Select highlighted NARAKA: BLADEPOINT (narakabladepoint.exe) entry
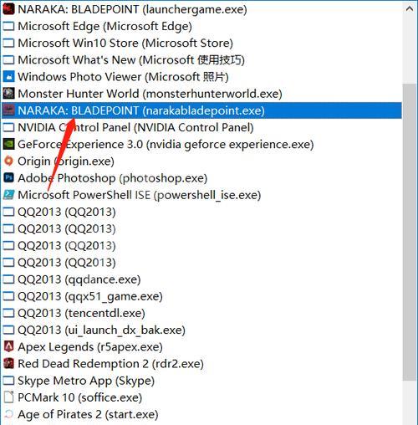 [201, 110]
